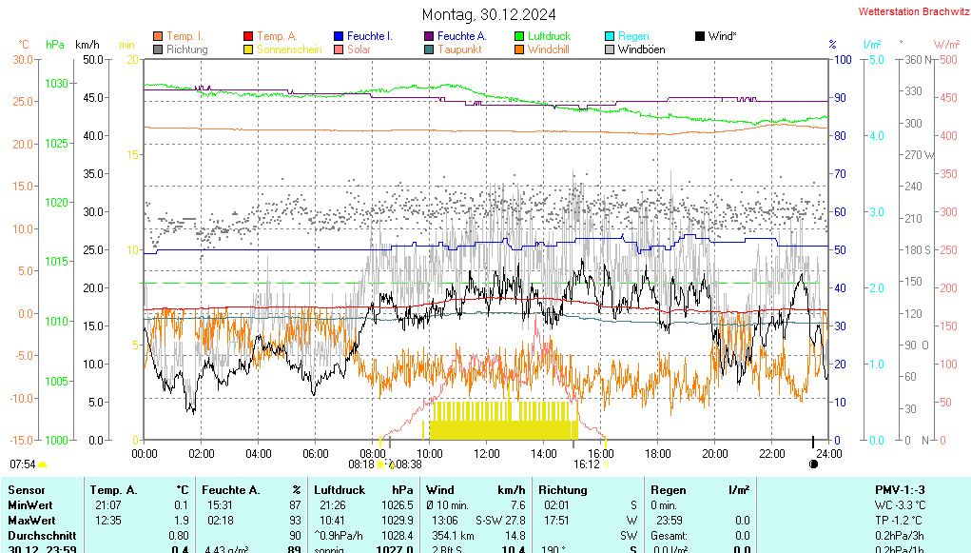The image size is (971, 553).
Task: Click the black Wind legend square
Action: [x=700, y=36]
